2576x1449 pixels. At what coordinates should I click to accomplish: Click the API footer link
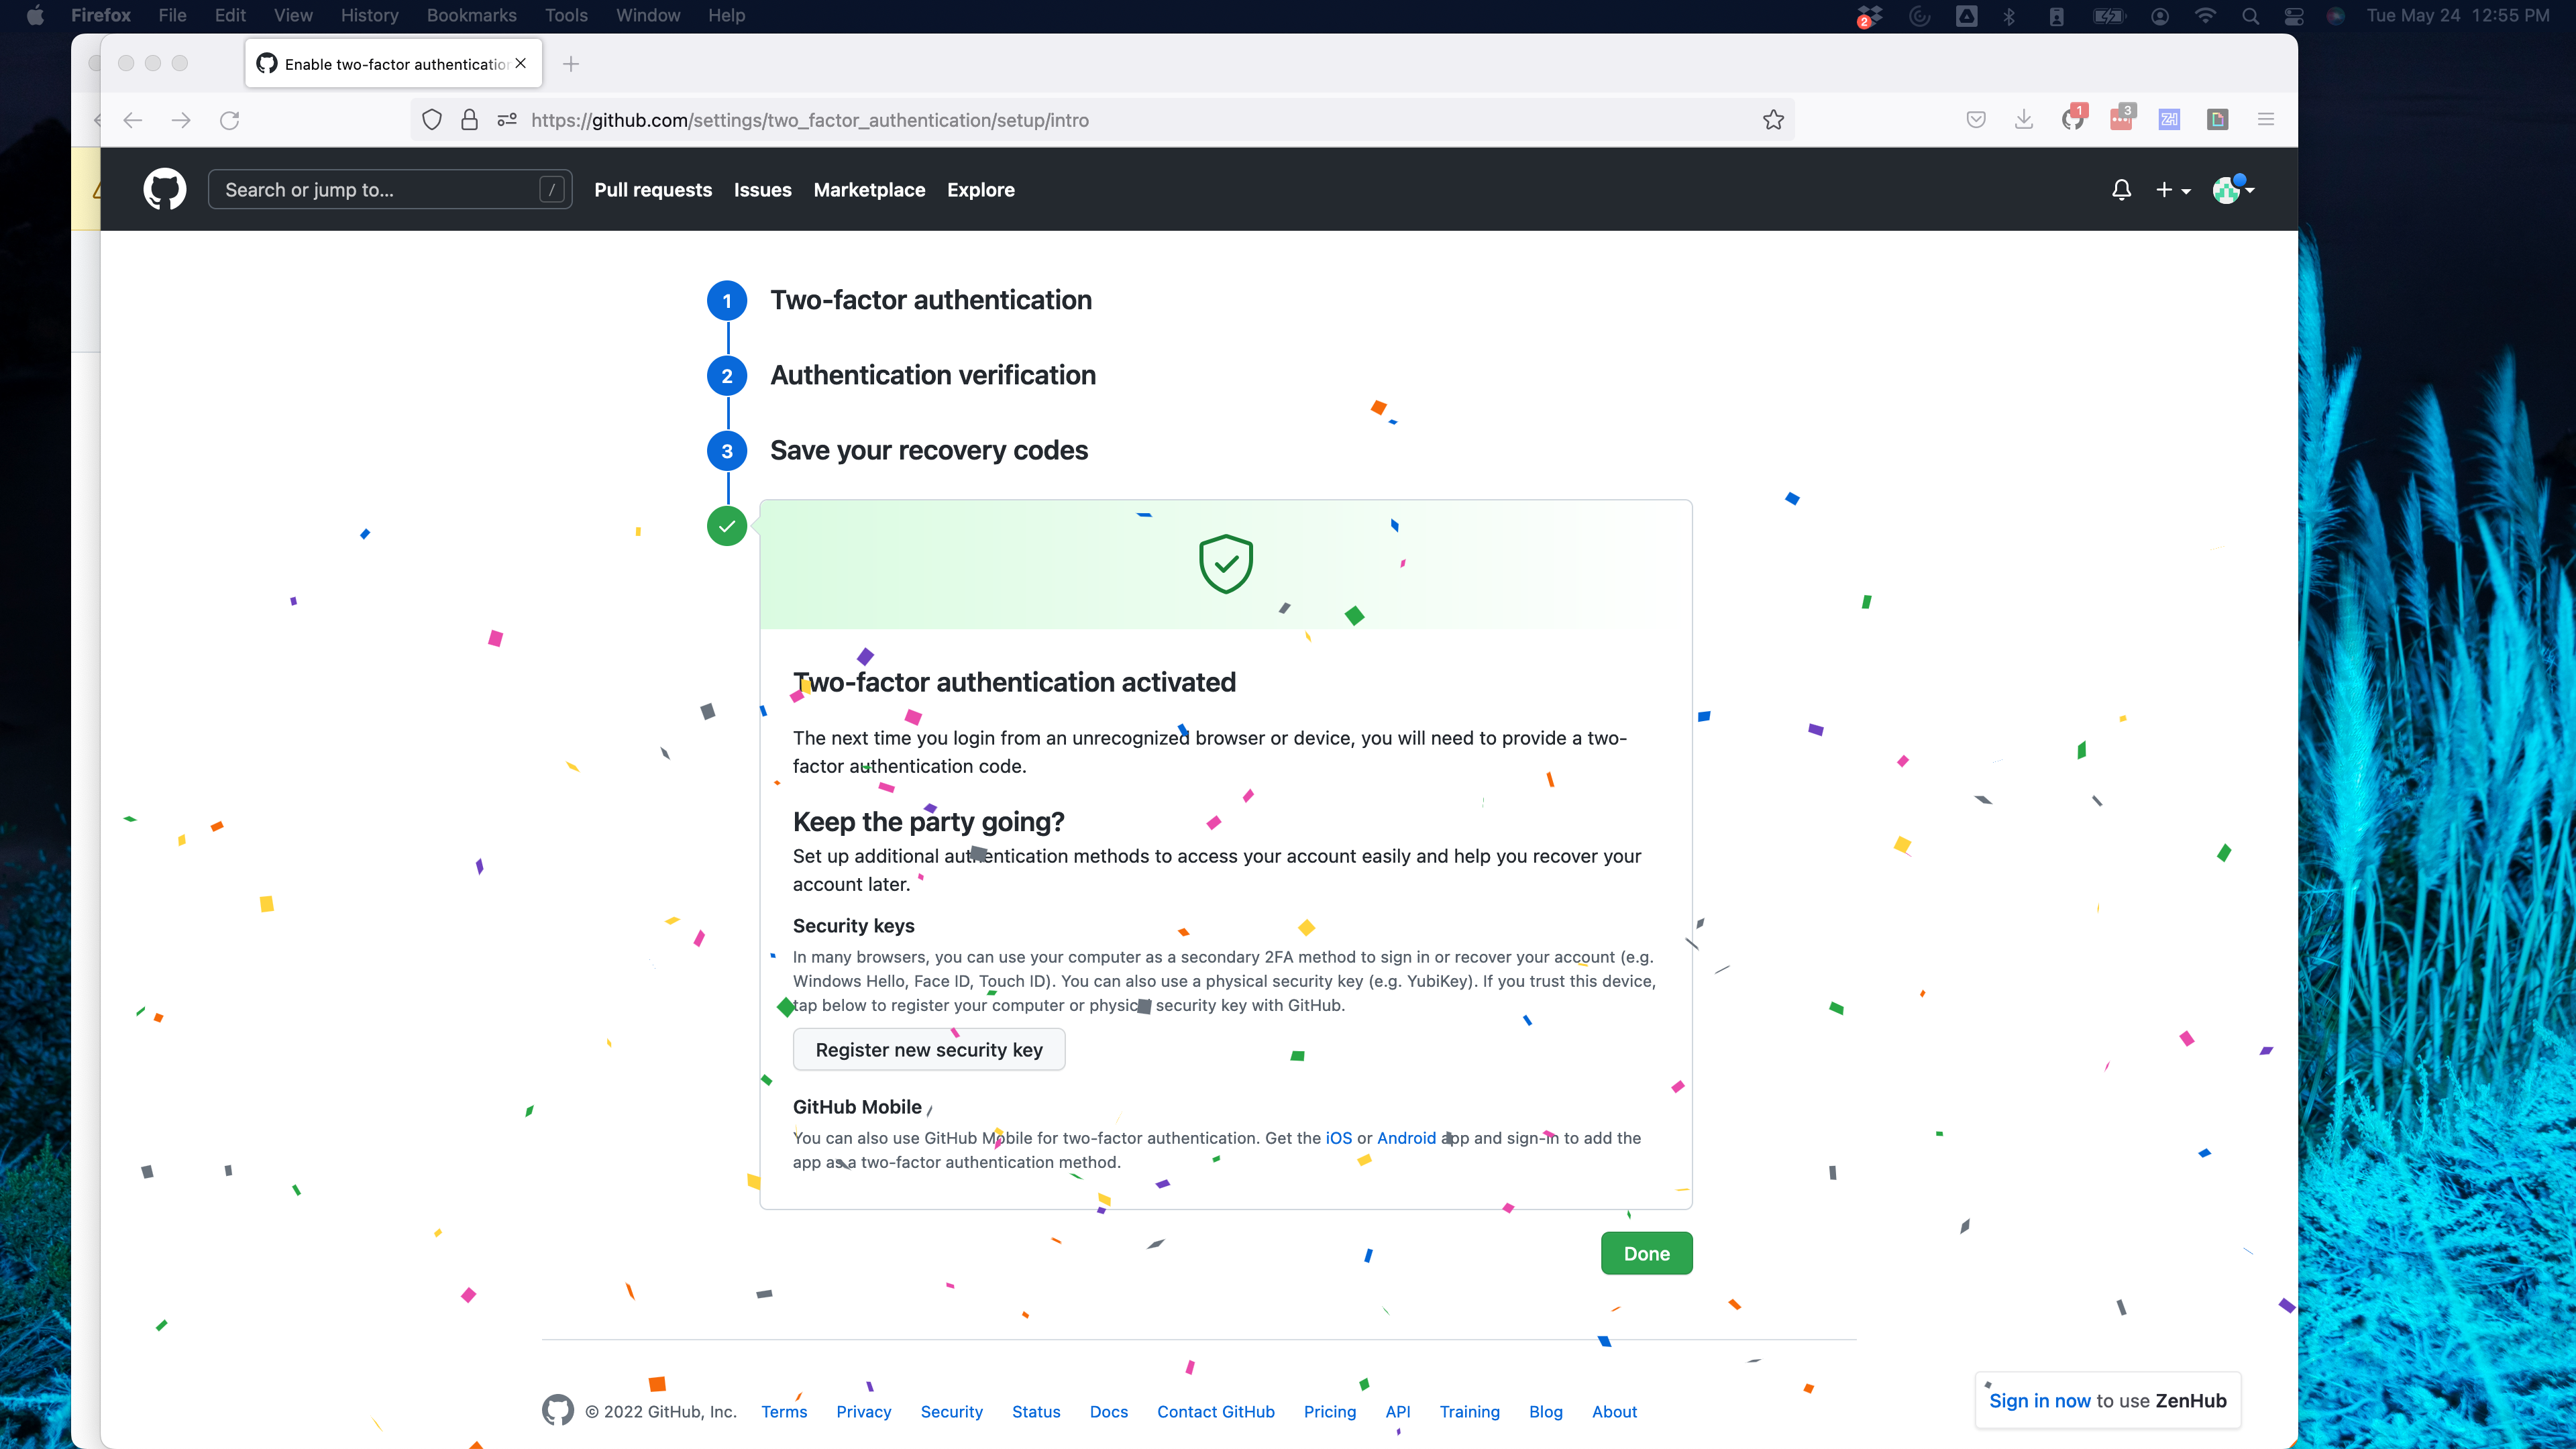[1398, 1412]
